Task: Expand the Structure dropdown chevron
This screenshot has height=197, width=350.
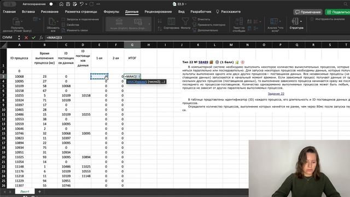Action: point(301,21)
